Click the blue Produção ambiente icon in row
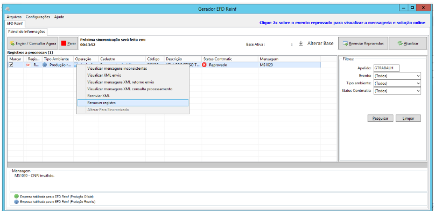The width and height of the screenshot is (435, 211). [45, 65]
